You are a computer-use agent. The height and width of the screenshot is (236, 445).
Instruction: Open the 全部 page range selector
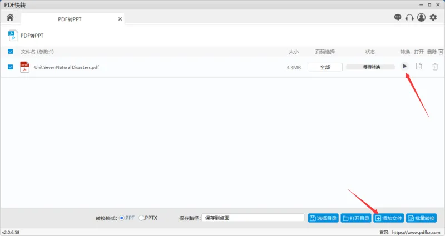tap(325, 67)
